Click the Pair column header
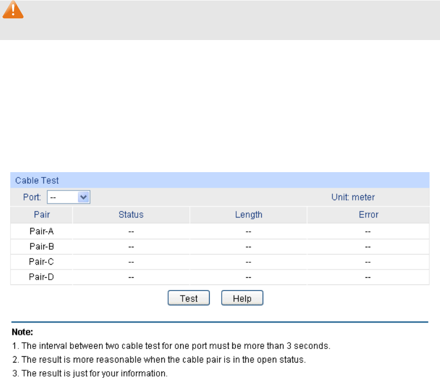440x378 pixels. pyautogui.click(x=41, y=215)
